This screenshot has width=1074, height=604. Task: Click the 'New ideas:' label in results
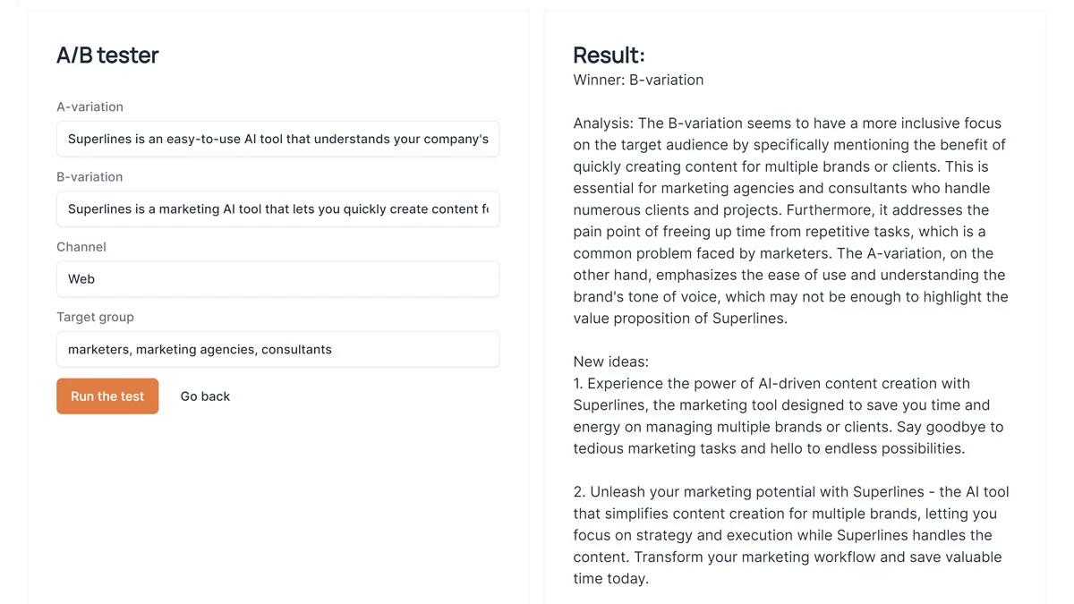(611, 362)
